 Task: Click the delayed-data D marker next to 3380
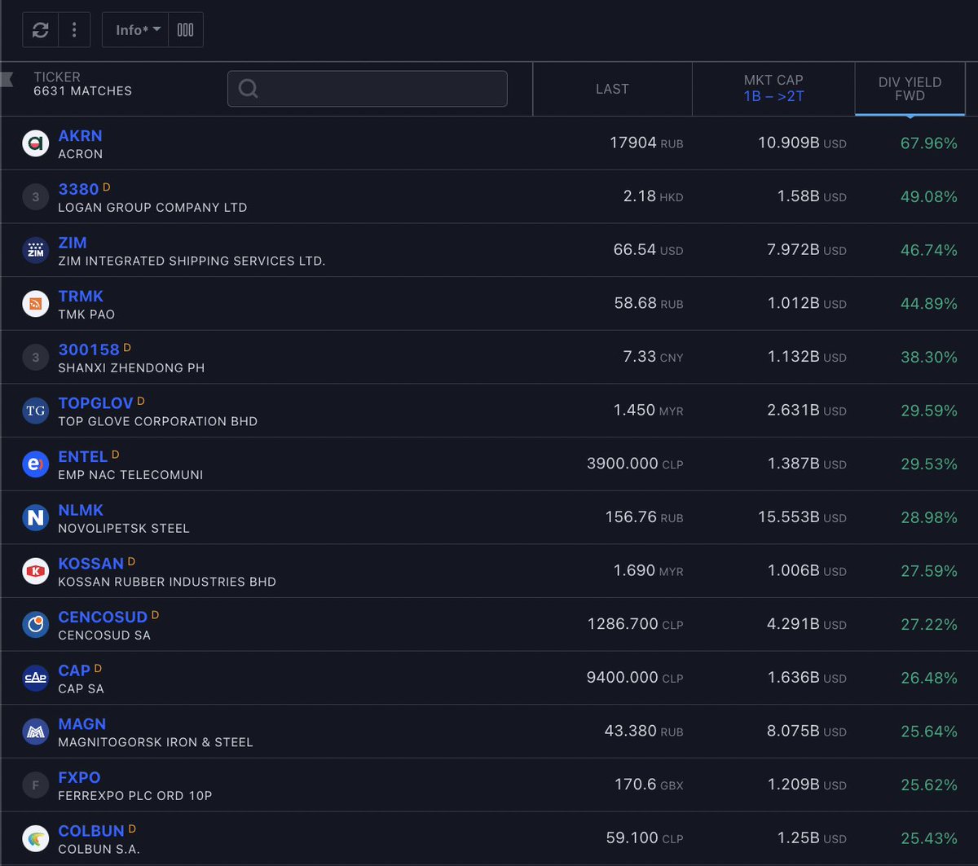pos(106,187)
